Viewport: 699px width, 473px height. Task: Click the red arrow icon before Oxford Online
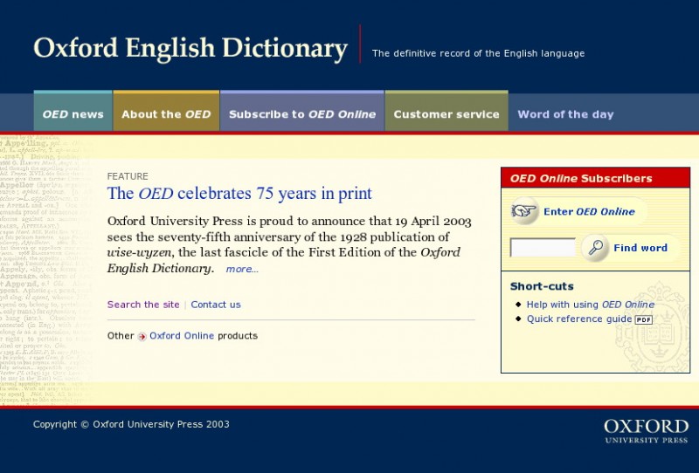[142, 336]
